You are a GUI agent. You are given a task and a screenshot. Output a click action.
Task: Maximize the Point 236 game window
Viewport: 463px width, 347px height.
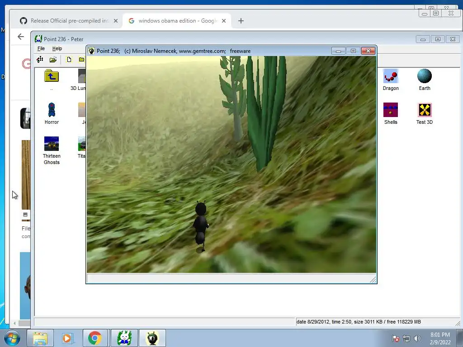click(353, 51)
